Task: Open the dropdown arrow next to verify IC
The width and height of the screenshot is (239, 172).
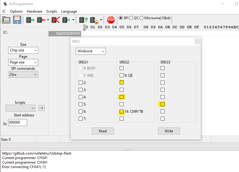Action: click(73, 20)
